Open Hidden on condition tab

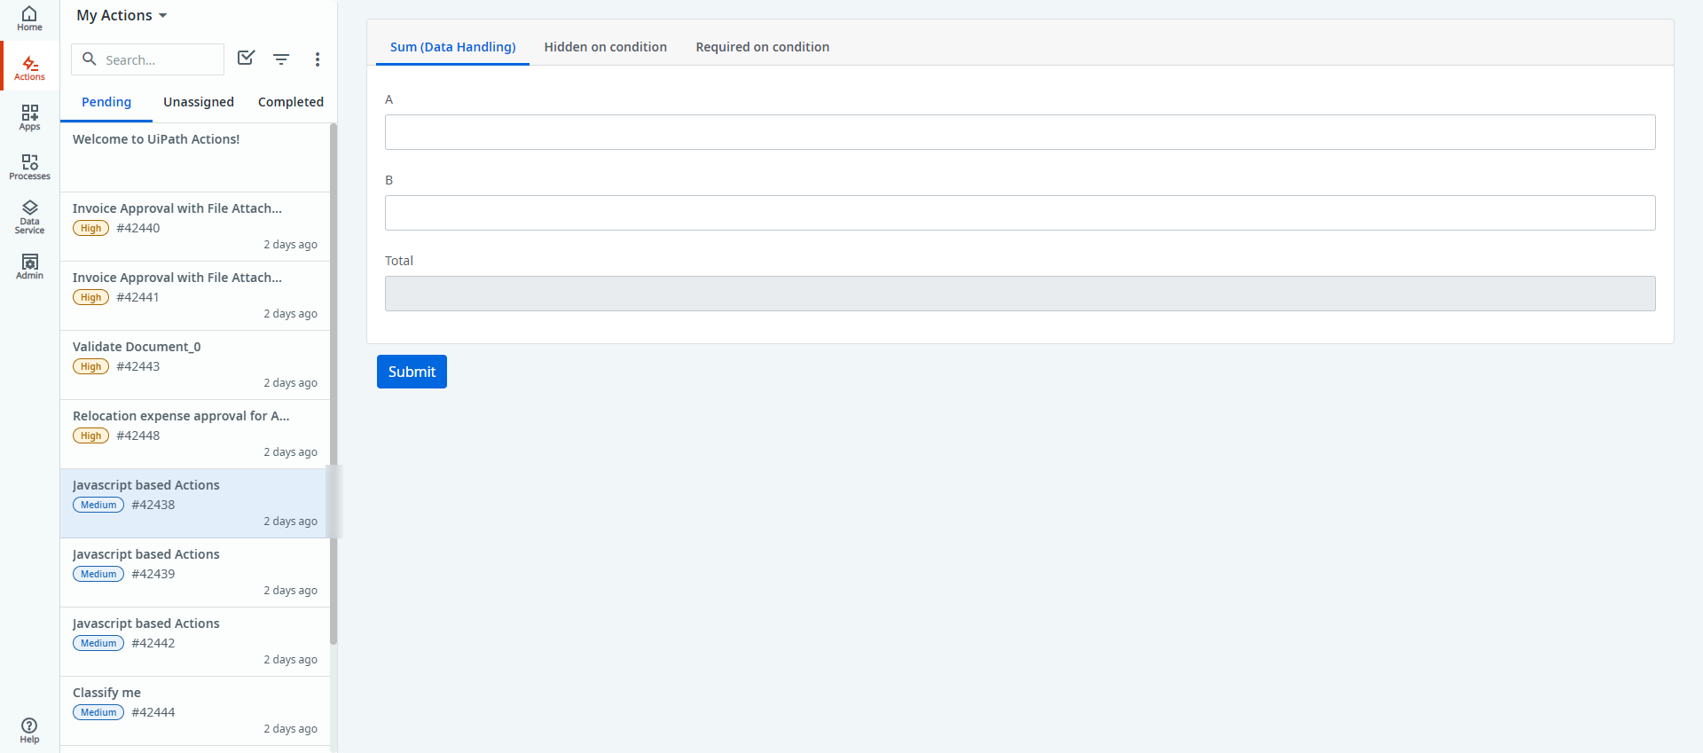605,47
